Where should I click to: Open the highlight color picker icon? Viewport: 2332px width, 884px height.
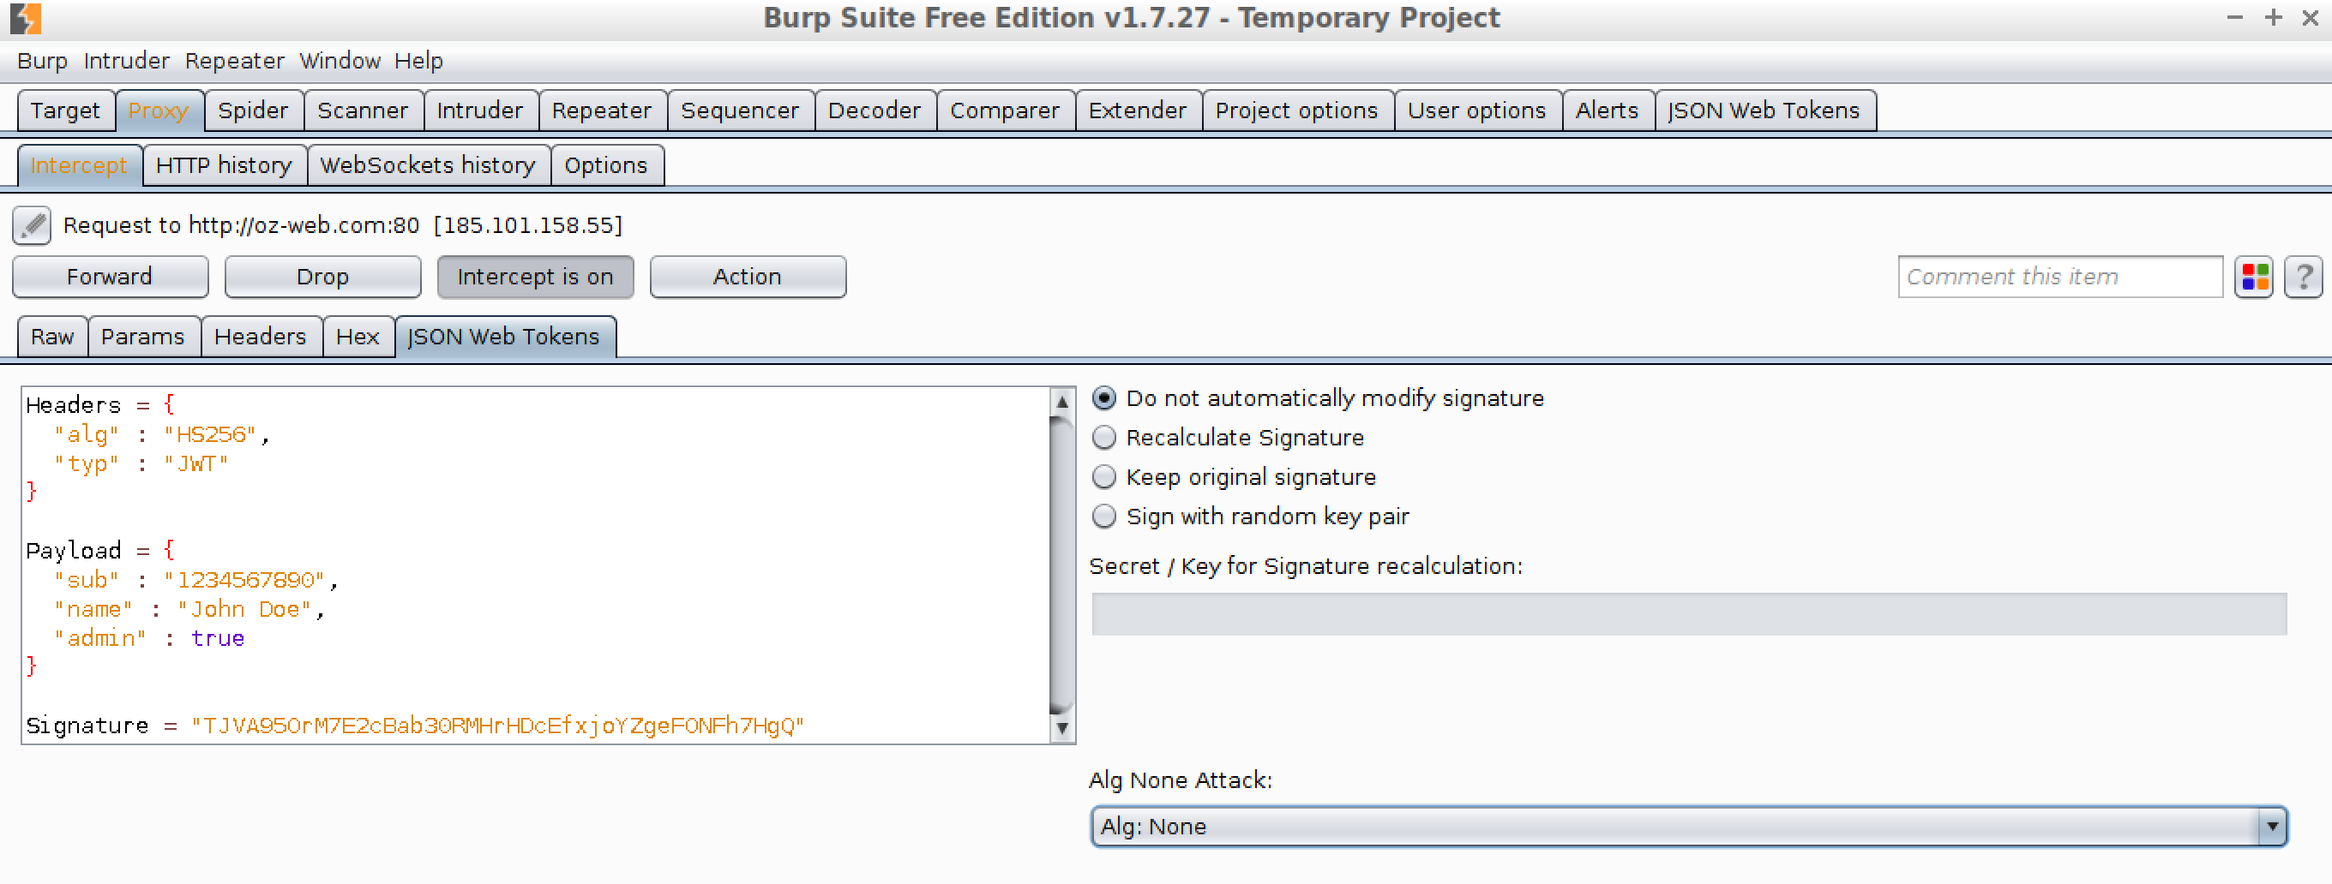coord(2254,277)
